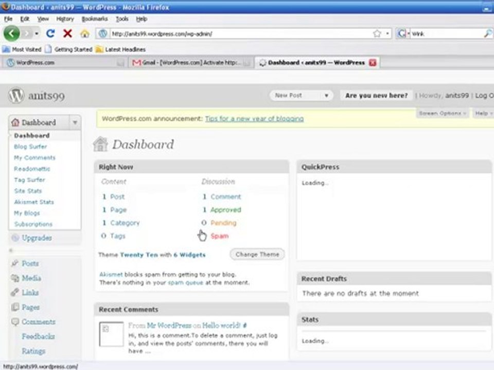Open My Blogs in the sidebar
The image size is (494, 370).
point(27,213)
